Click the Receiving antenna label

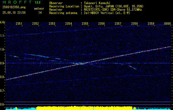[x=63, y=13]
